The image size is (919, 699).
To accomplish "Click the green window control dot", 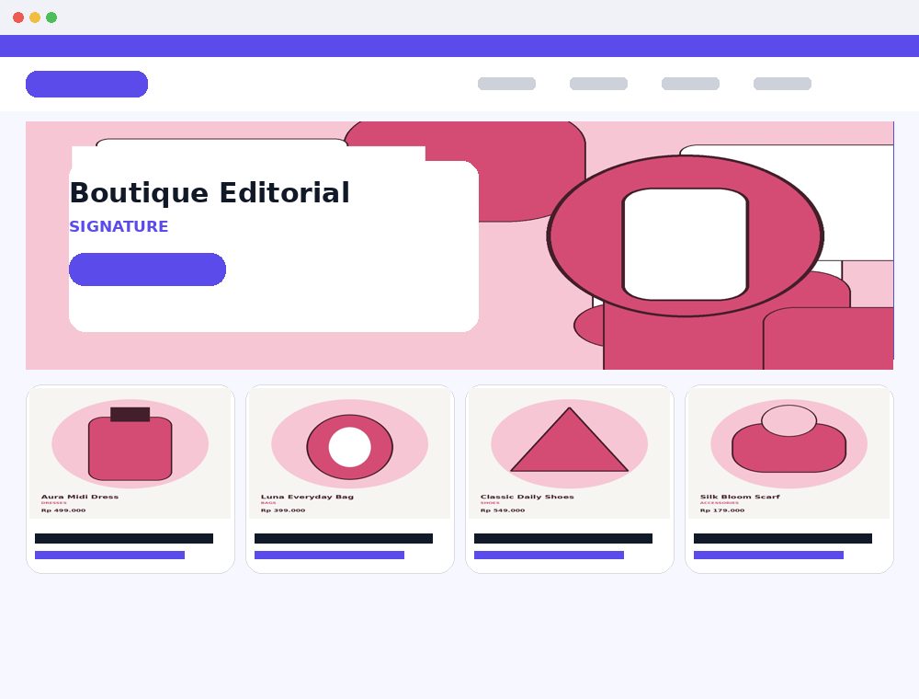I will pyautogui.click(x=51, y=17).
